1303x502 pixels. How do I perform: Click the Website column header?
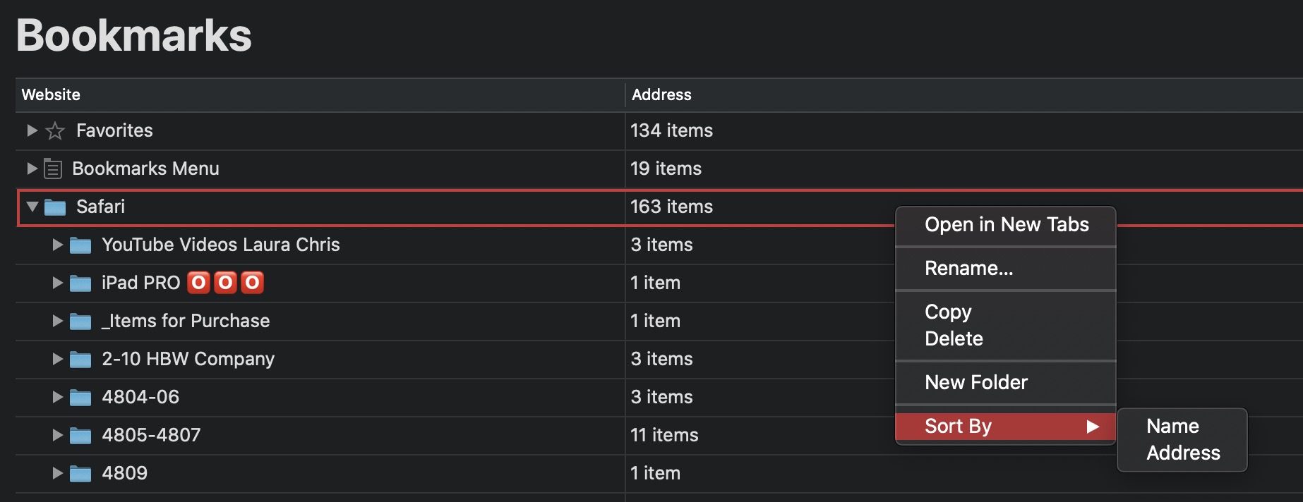[x=51, y=95]
